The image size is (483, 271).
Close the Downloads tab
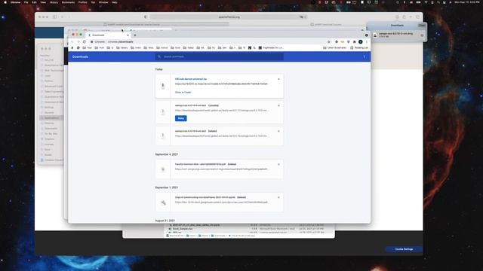[128, 35]
